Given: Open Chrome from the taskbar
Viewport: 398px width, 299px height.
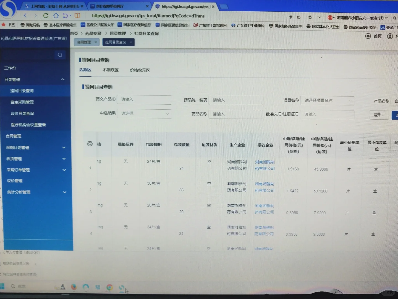Looking at the screenshot, I should (x=110, y=288).
